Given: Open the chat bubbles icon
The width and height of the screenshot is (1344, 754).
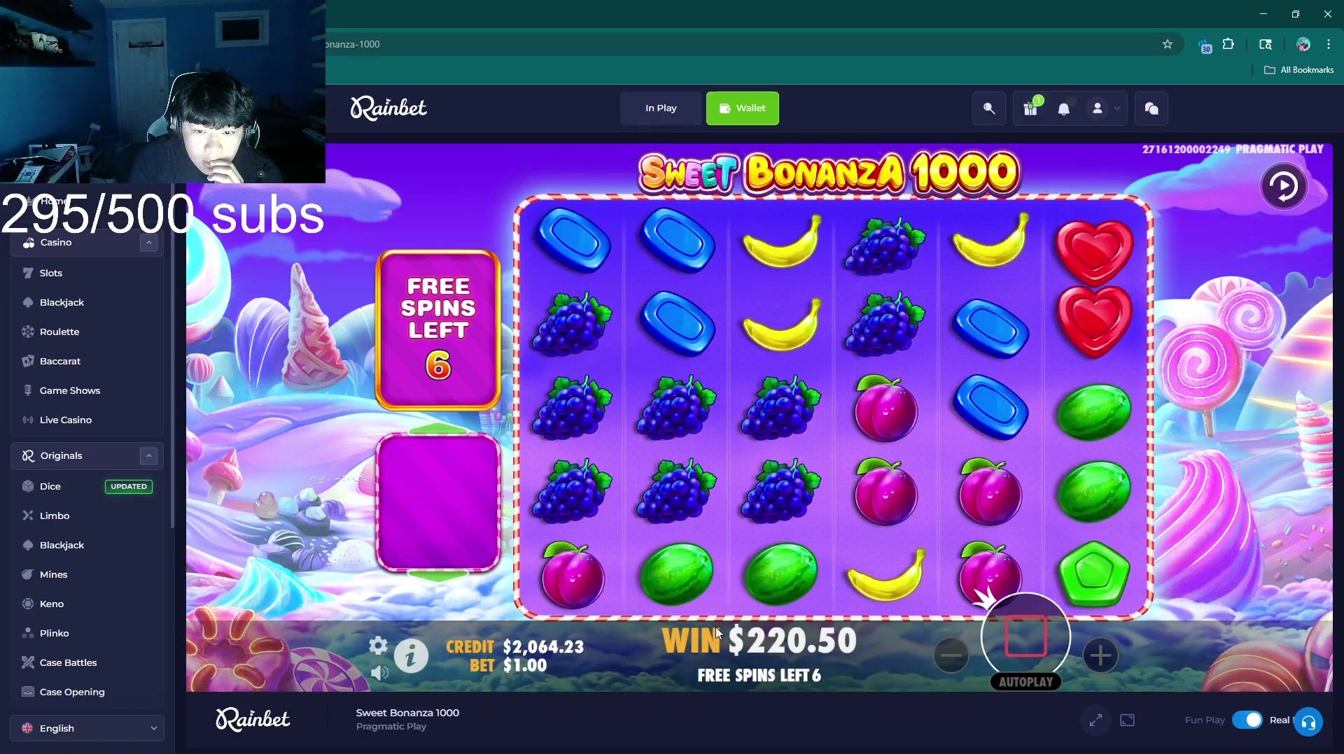Looking at the screenshot, I should (1151, 108).
